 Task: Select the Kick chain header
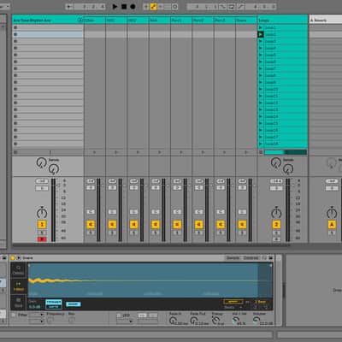tap(159, 21)
